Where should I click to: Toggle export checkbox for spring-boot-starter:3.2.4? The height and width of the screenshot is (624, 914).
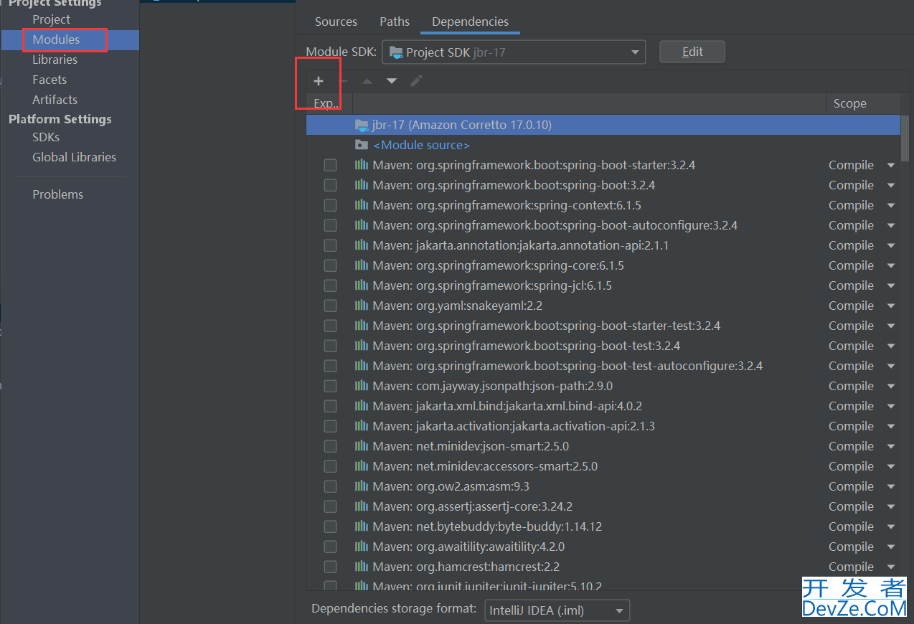point(330,165)
